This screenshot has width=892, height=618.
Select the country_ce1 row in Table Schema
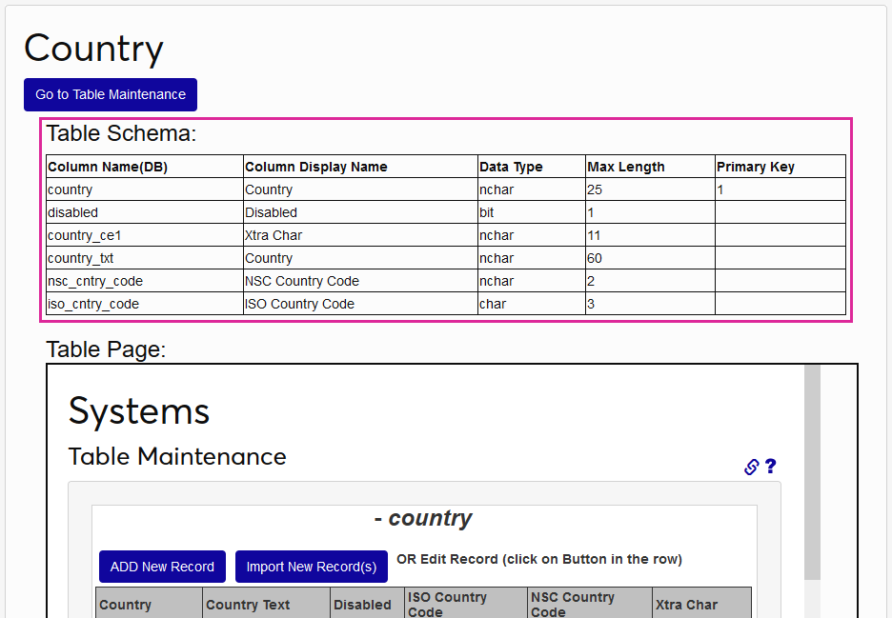145,235
